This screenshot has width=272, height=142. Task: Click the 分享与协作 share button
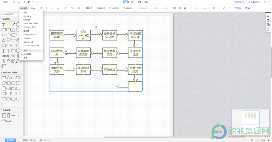tap(254, 2)
